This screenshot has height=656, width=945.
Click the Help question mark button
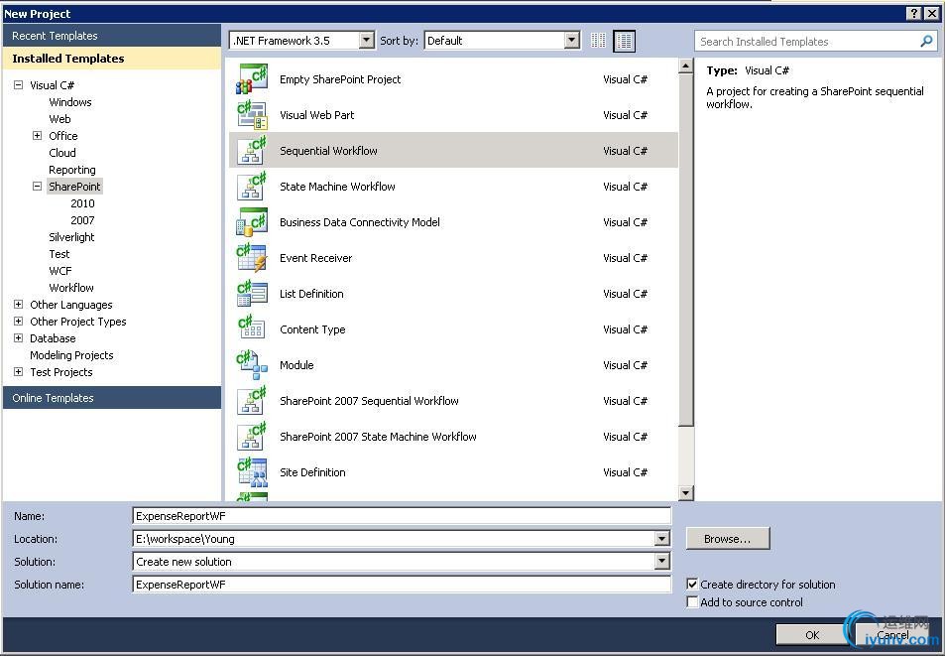[914, 13]
